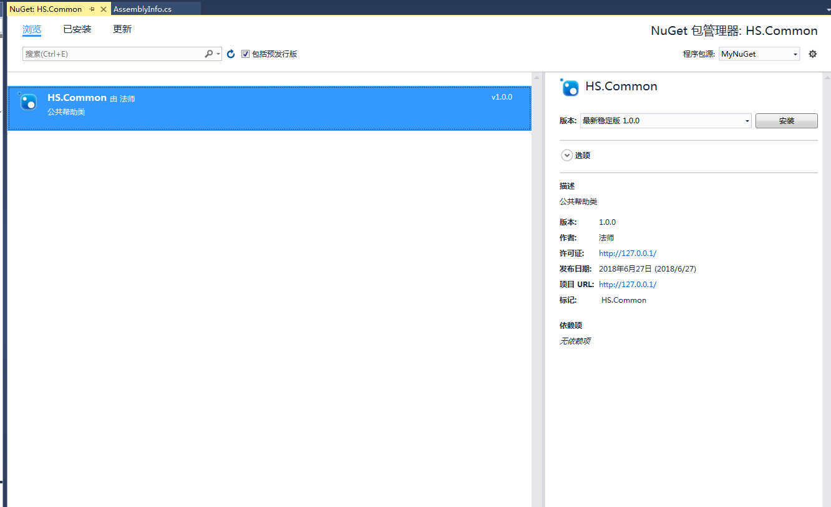Click HS.Common package icon in list
Viewport: 831px width, 507px height.
[x=28, y=102]
